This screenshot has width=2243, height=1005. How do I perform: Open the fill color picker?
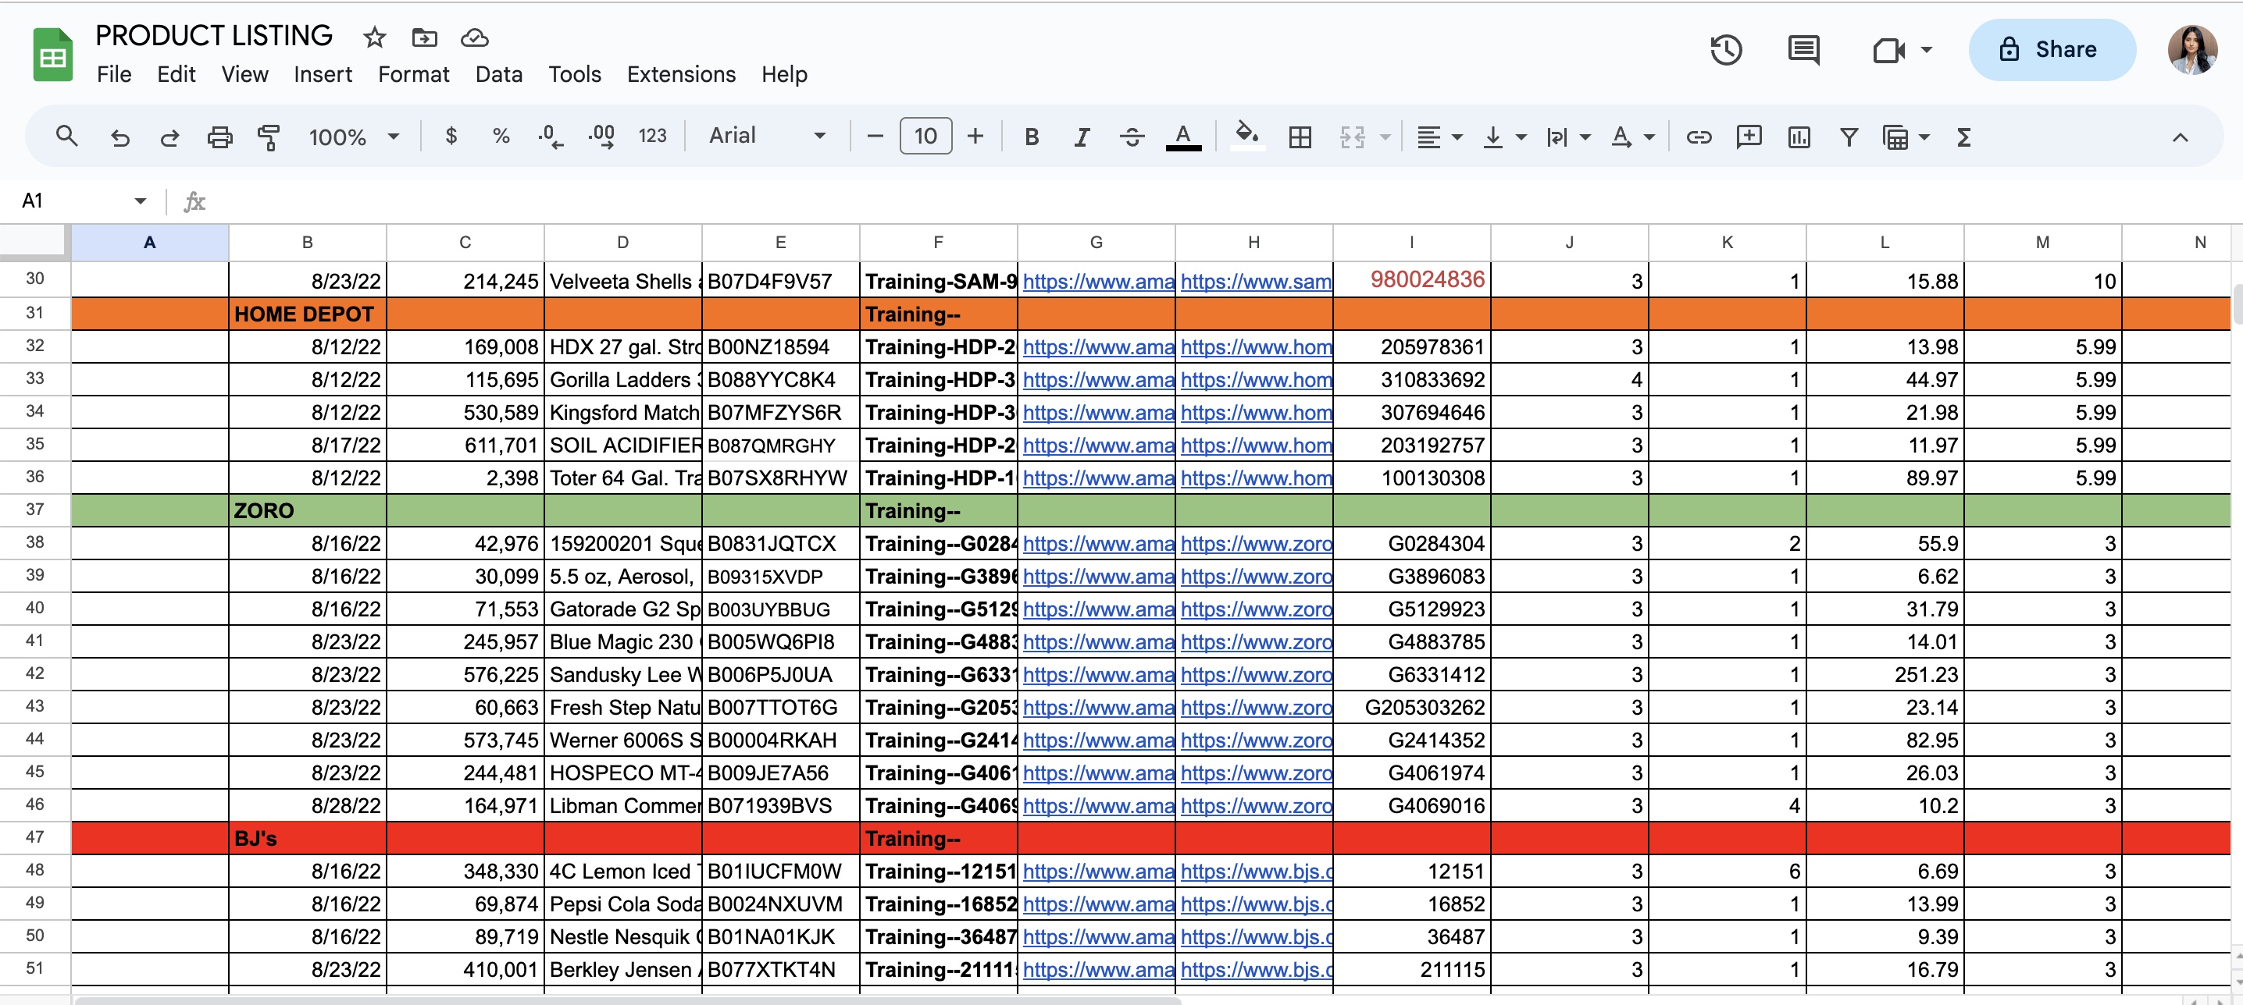(1247, 135)
